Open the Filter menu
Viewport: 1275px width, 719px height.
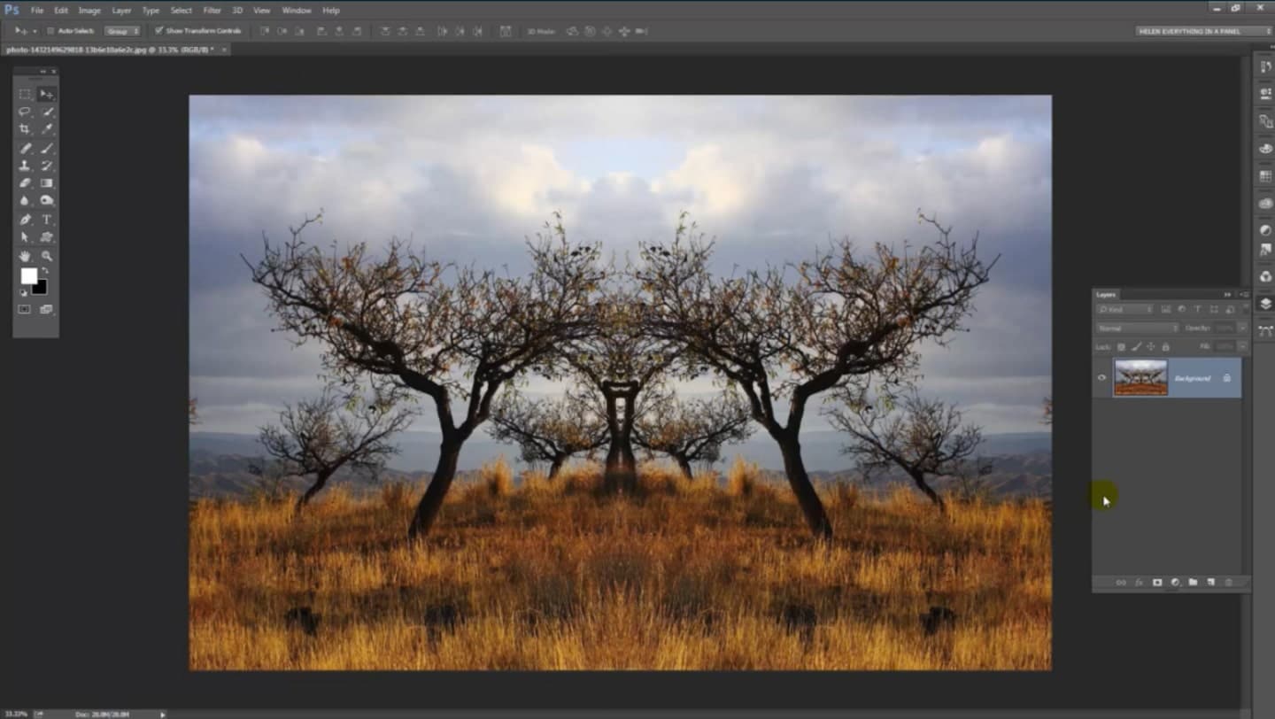point(212,10)
